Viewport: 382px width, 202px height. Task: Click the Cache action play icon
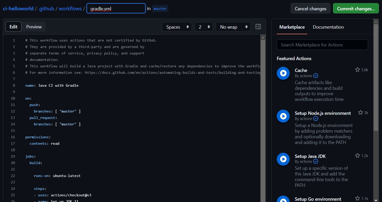pyautogui.click(x=283, y=73)
